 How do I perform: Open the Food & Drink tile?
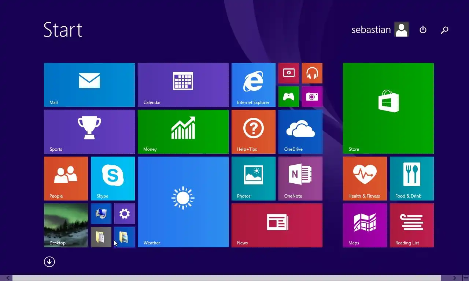coord(412,179)
